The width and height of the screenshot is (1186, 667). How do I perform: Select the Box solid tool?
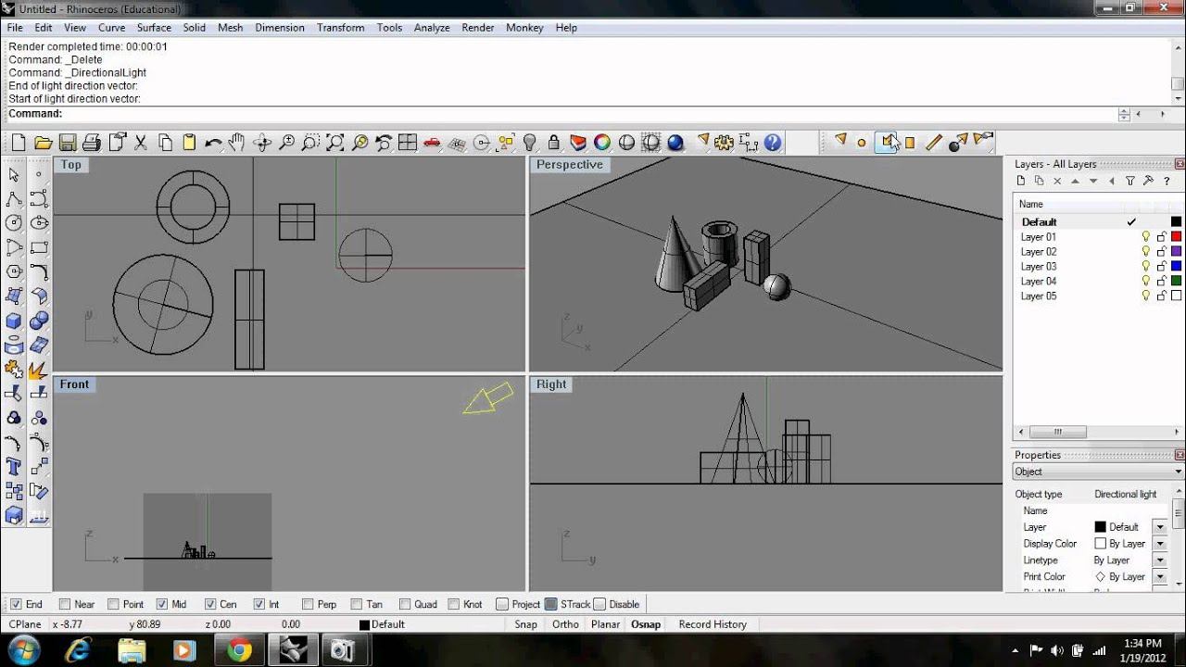tap(14, 321)
